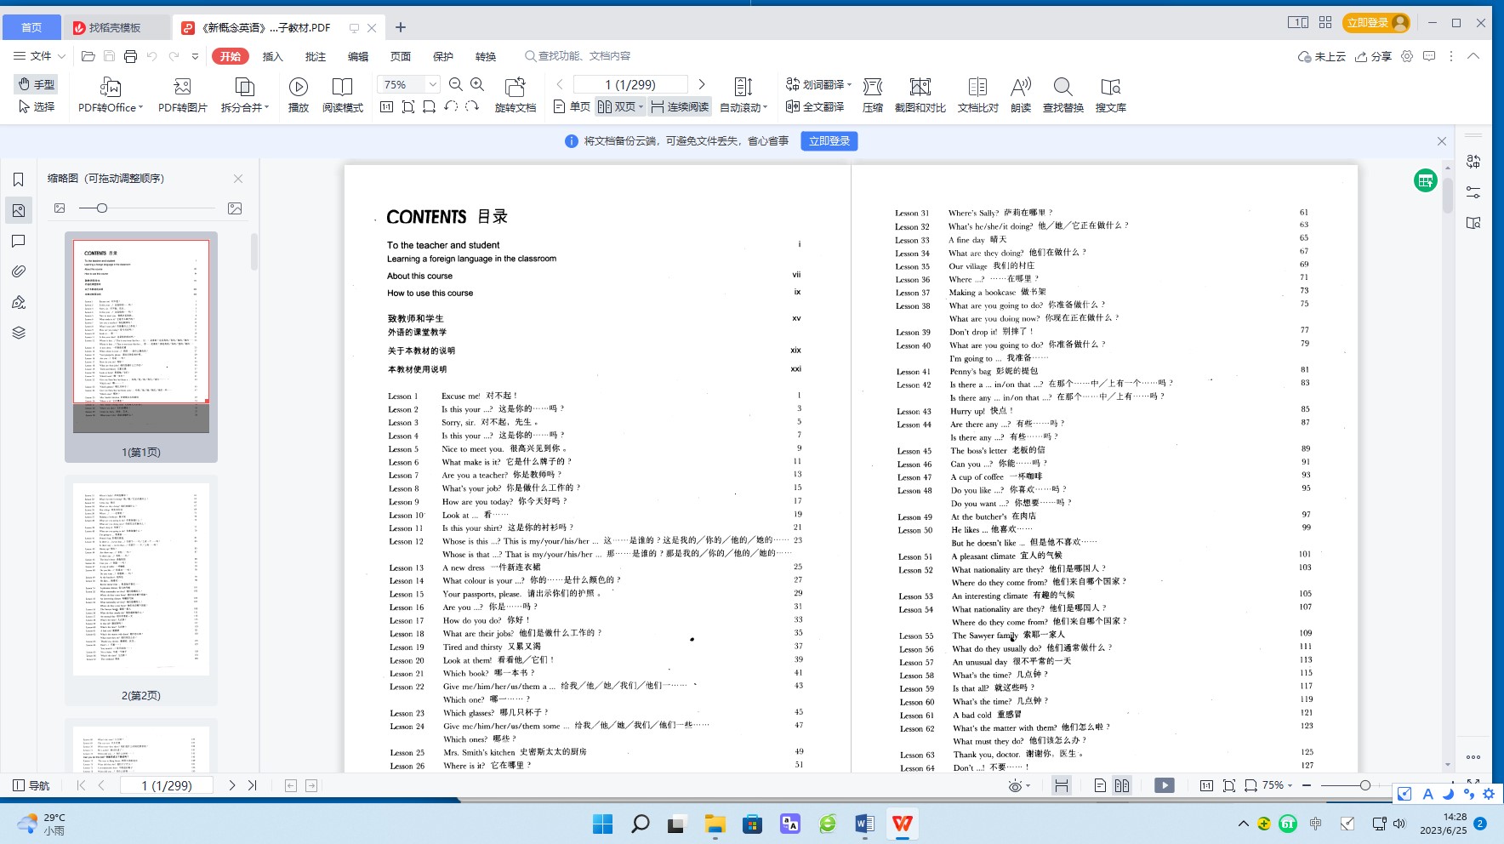Activate the 手型 hand tool
This screenshot has width=1504, height=844.
(37, 84)
